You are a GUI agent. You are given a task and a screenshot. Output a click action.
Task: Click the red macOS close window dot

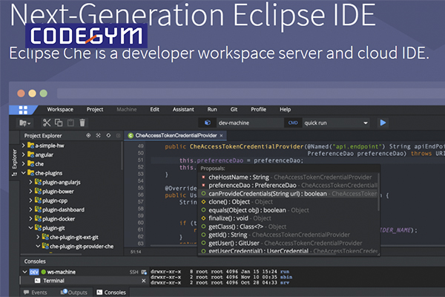click(x=19, y=94)
